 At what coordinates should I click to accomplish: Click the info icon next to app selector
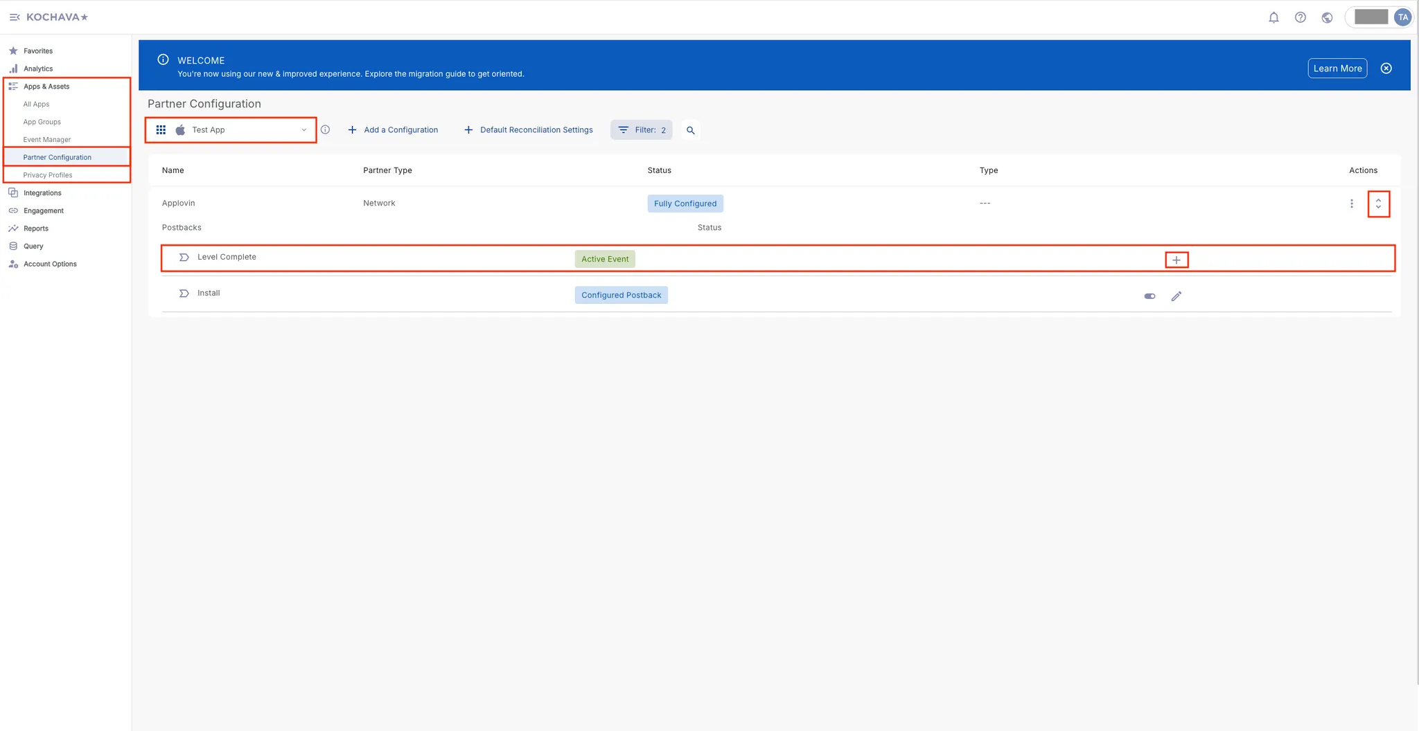[325, 129]
